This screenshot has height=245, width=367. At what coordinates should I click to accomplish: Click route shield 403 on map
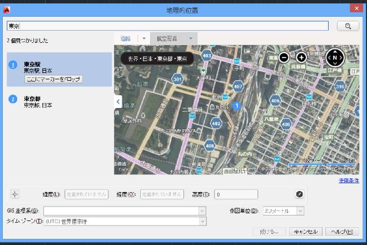click(207, 56)
